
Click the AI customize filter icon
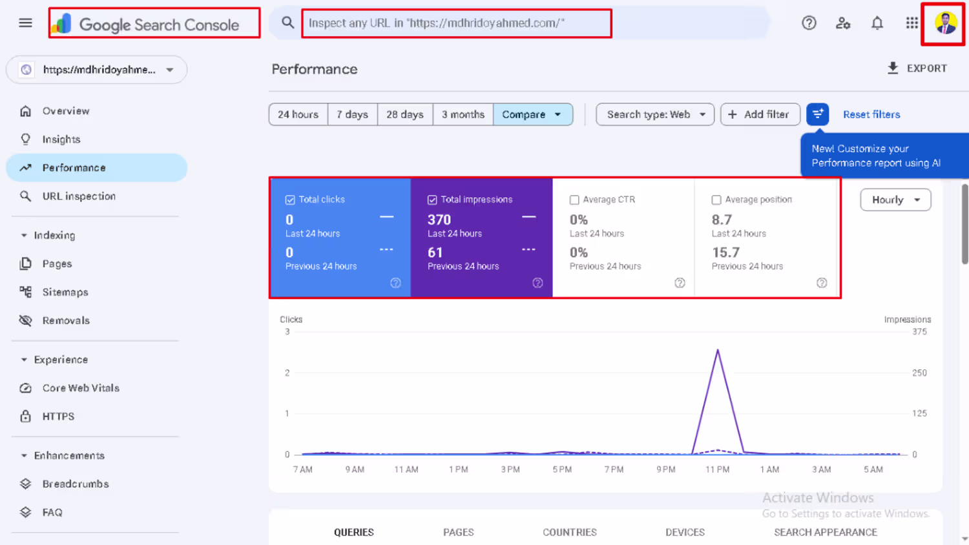pyautogui.click(x=818, y=114)
